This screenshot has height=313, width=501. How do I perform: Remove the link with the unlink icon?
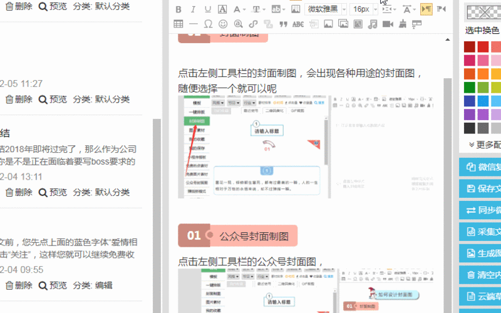pos(268,24)
